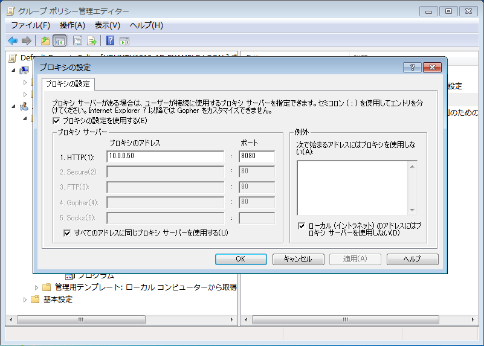The height and width of the screenshot is (346, 484).
Task: Click the Forward arrow toolbar icon
Action: [x=26, y=41]
